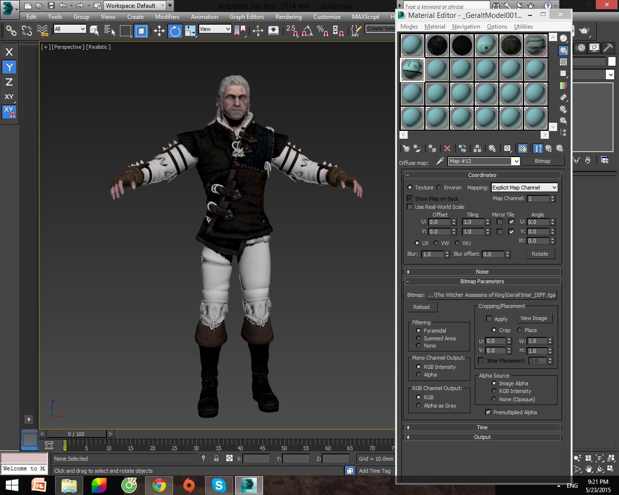Select the striped material sample sphere
This screenshot has width=619, height=495.
pos(536,45)
